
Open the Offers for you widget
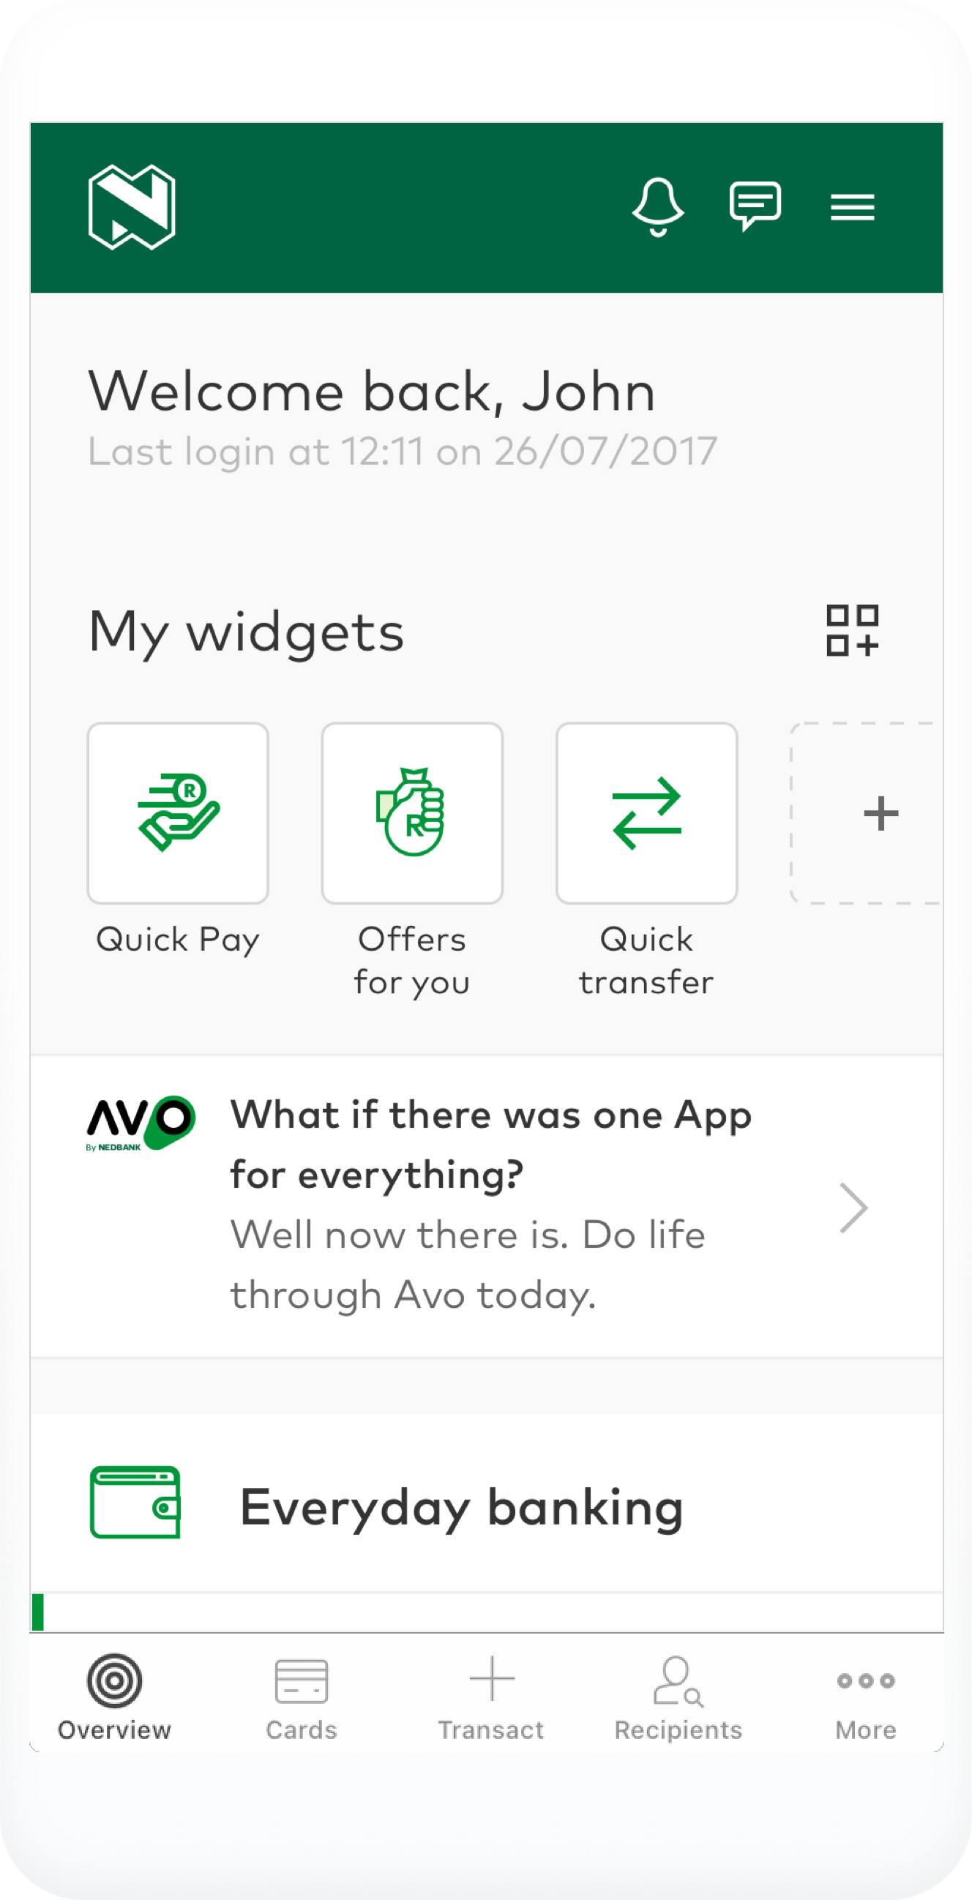pos(412,814)
